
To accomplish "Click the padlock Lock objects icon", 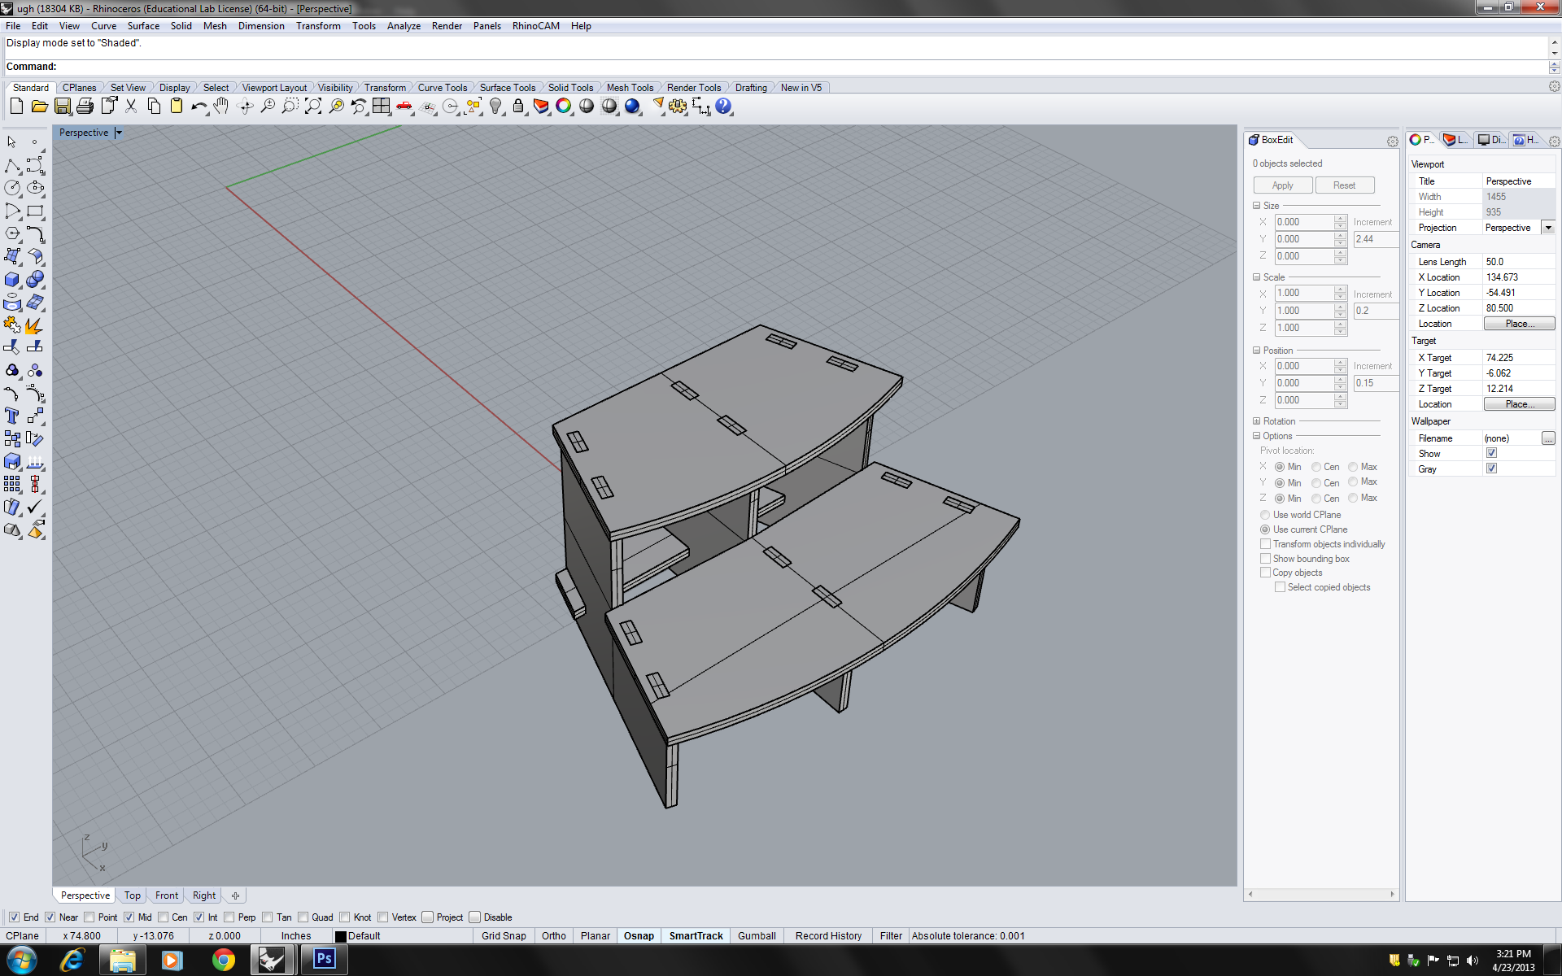I will click(518, 106).
